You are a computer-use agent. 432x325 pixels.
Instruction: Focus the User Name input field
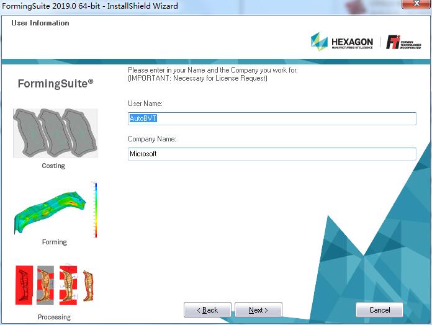click(x=272, y=118)
